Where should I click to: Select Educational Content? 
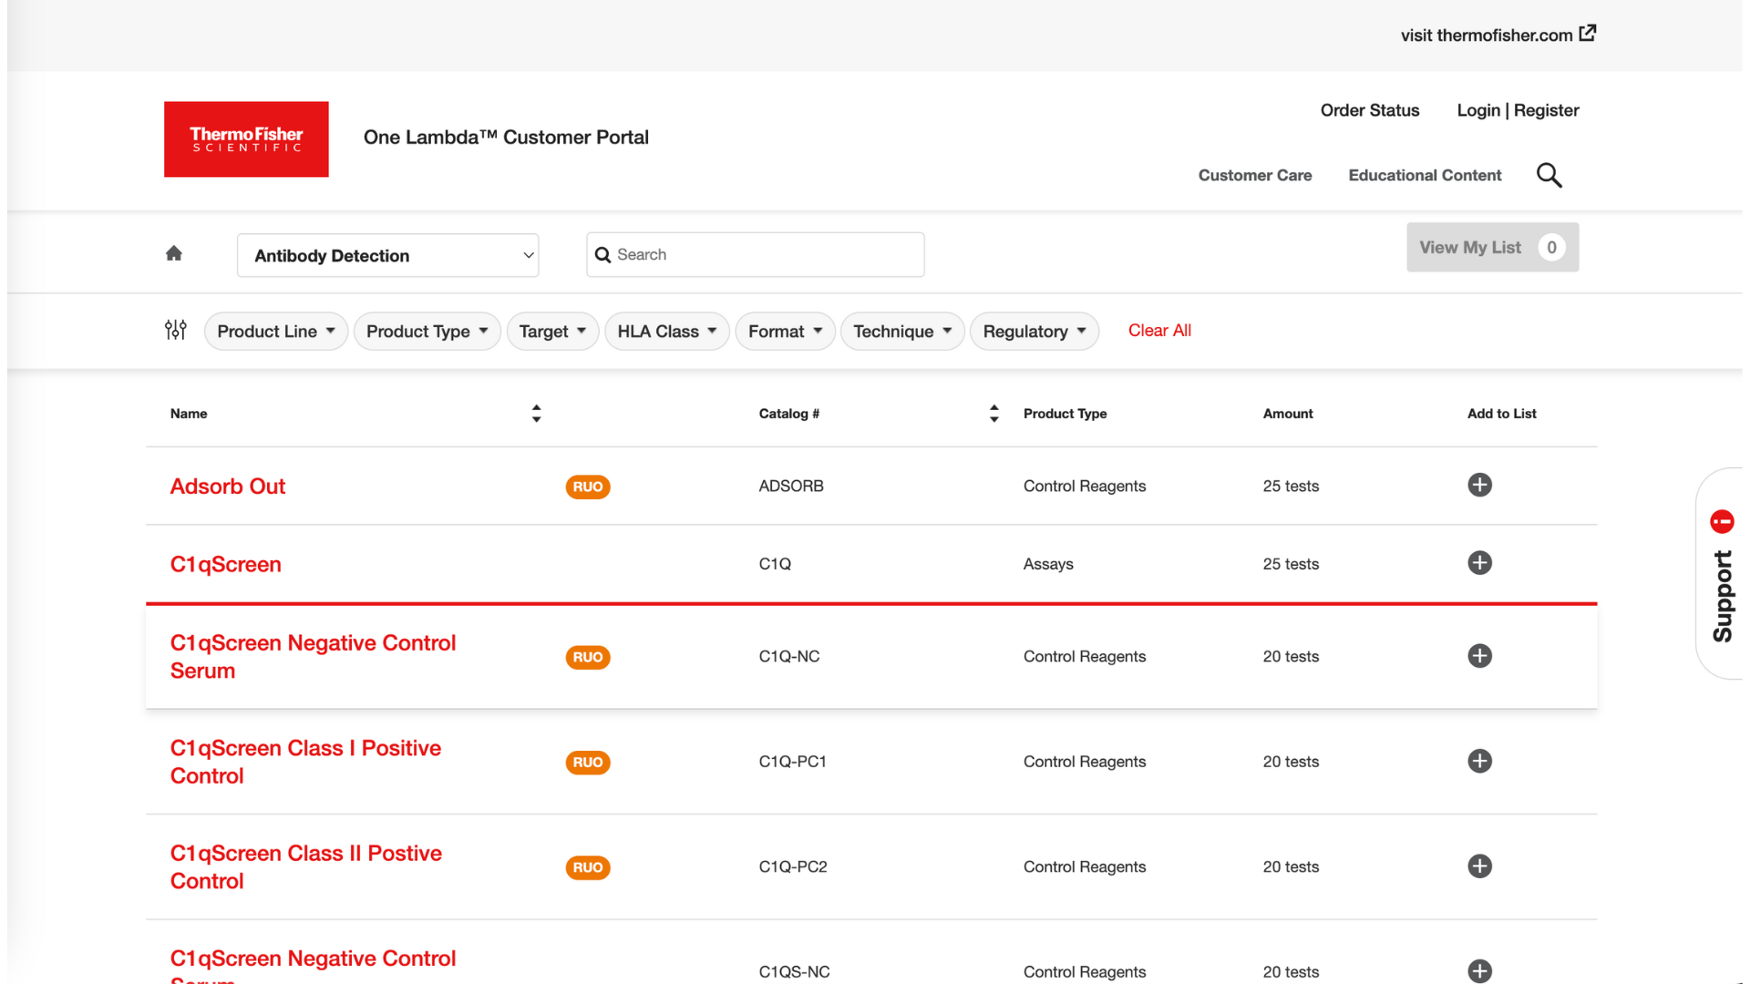(1425, 175)
